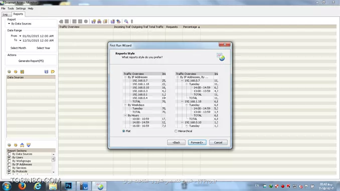Click the Report Sections scrollbar up arrow
Viewport: 340px width, 191px height.
[53, 154]
